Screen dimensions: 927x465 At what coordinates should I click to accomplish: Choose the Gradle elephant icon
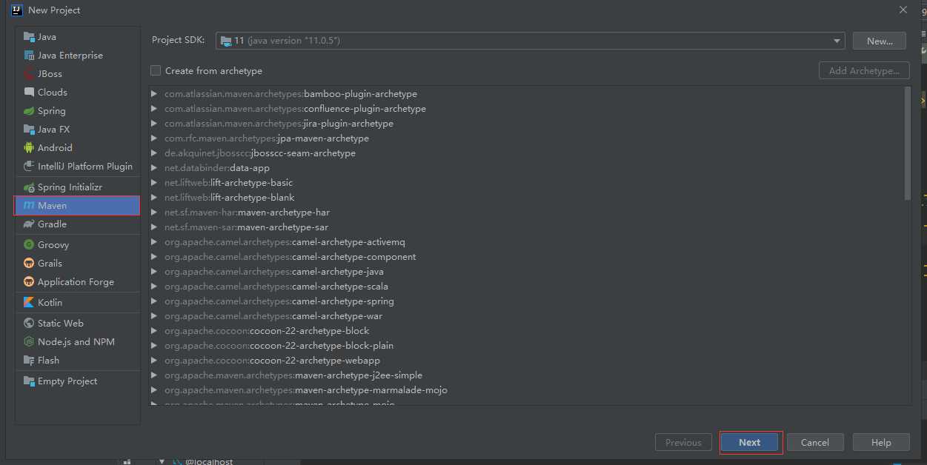tap(29, 224)
